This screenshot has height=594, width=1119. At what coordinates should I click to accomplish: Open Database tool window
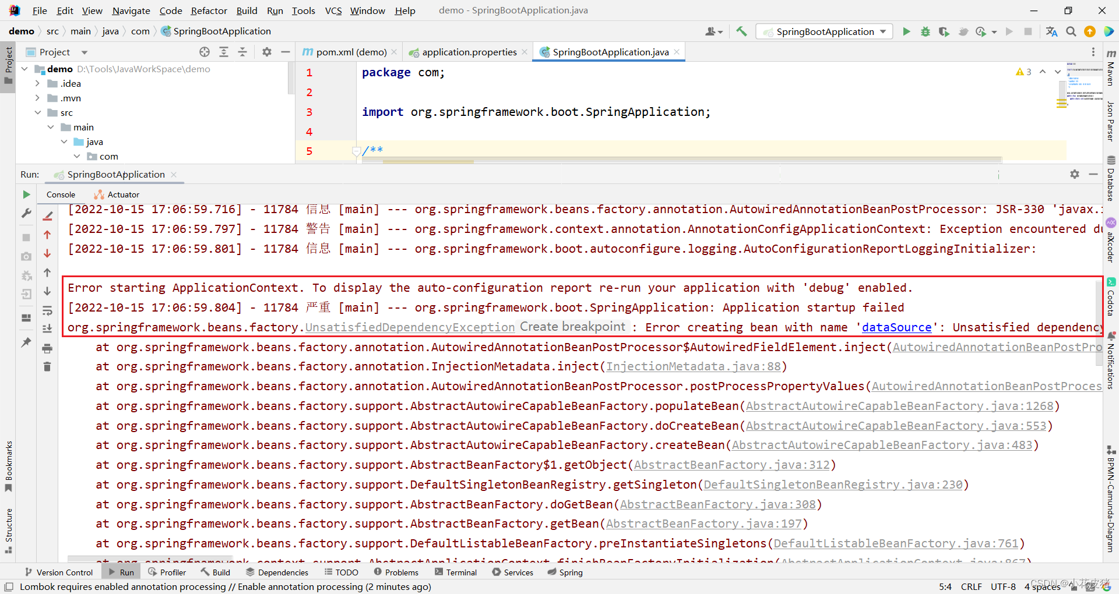(x=1111, y=178)
